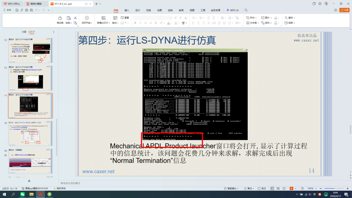This screenshot has height=198, width=352.
Task: Click the Undo arrow icon
Action: tap(37, 10)
